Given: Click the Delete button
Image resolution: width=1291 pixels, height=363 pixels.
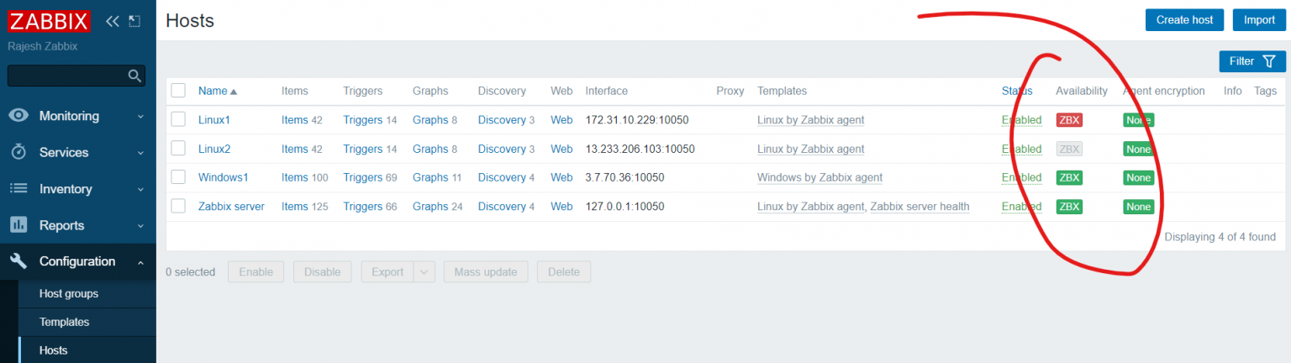Looking at the screenshot, I should coord(564,272).
